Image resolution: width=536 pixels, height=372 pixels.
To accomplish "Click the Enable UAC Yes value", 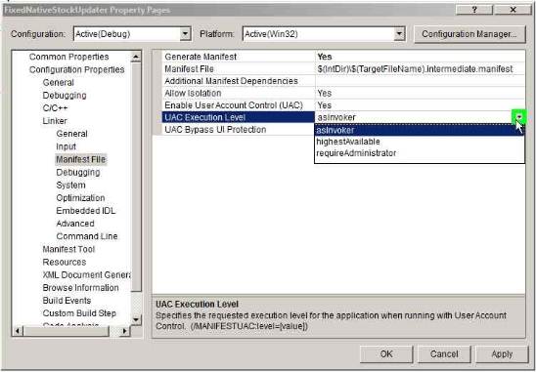I will click(x=325, y=105).
